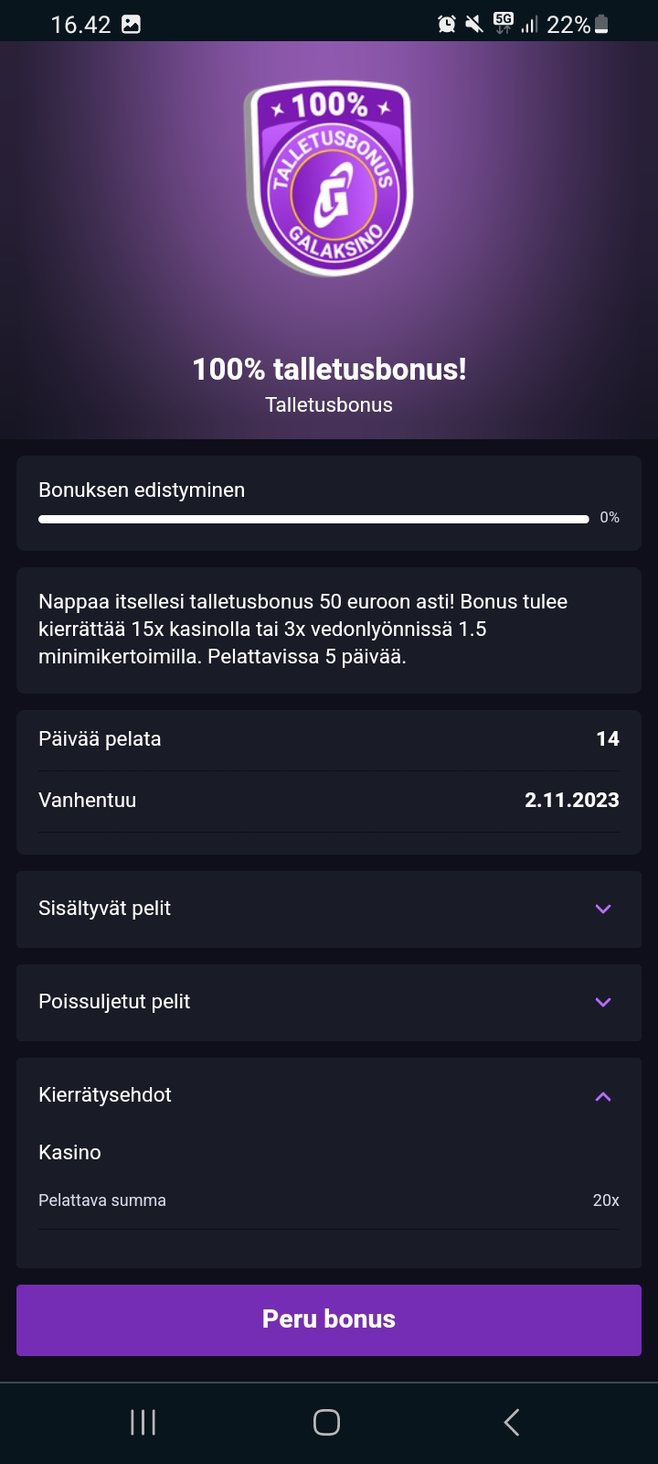Image resolution: width=658 pixels, height=1464 pixels.
Task: Tap the Bonuksen edistyminen progress bar
Action: pos(313,519)
